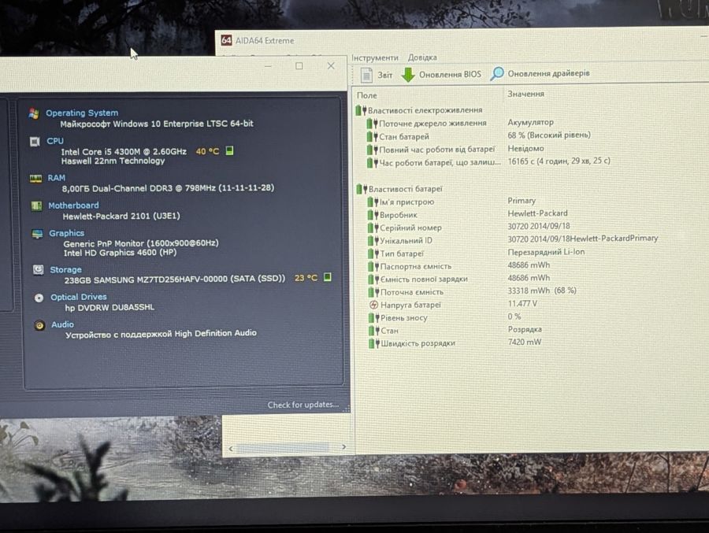Click the Check for updates link

pyautogui.click(x=303, y=405)
